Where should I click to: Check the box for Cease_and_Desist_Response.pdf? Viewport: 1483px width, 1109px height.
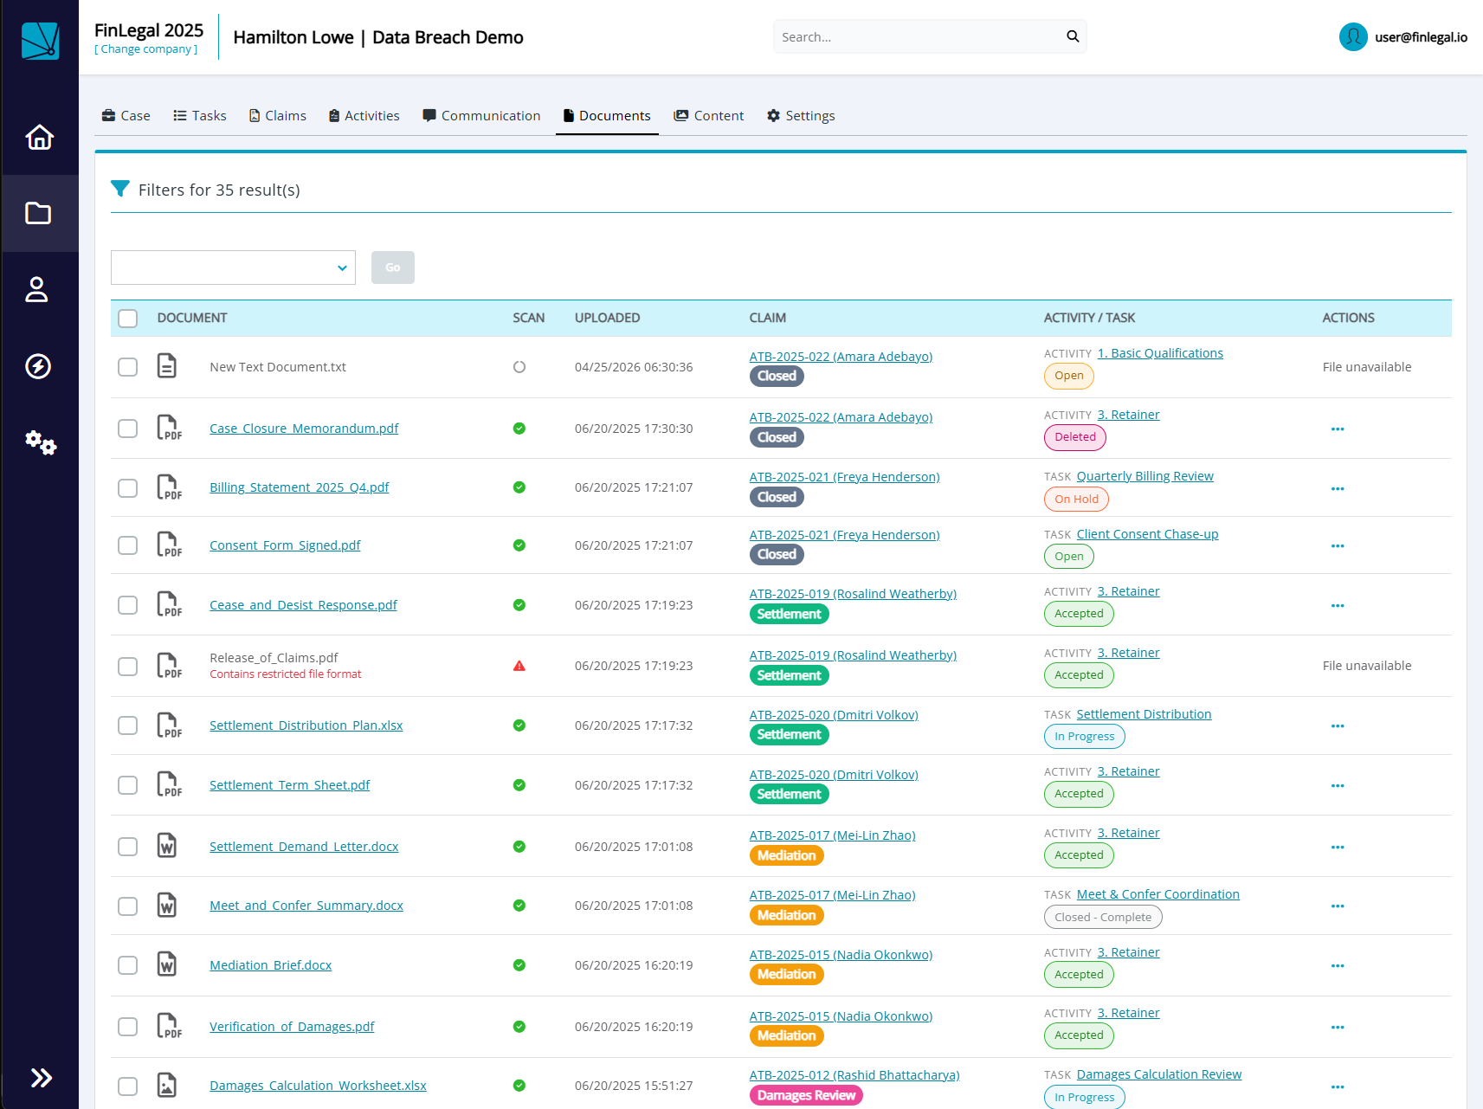pos(128,605)
